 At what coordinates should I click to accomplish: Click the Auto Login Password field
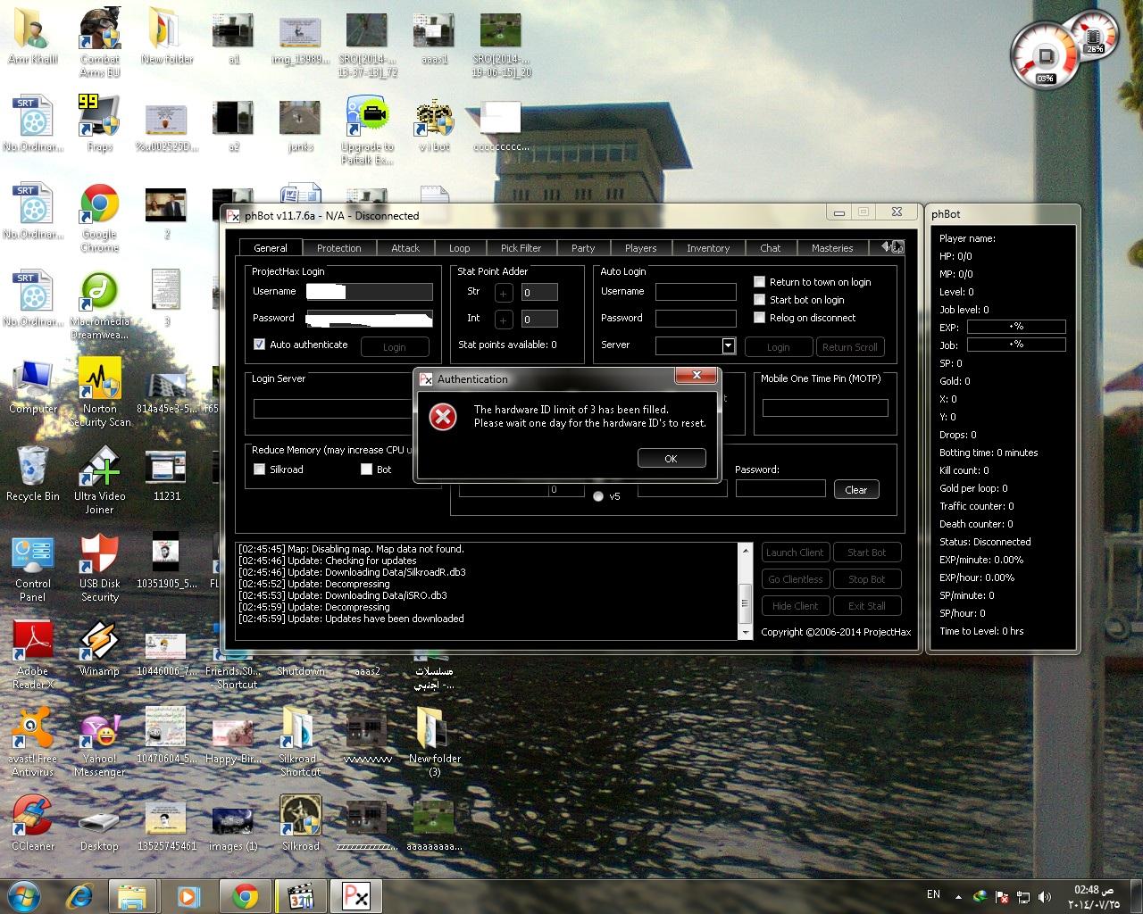[x=696, y=319]
